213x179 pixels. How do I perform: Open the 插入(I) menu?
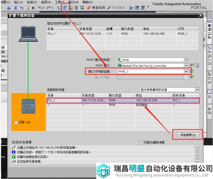point(18,2)
